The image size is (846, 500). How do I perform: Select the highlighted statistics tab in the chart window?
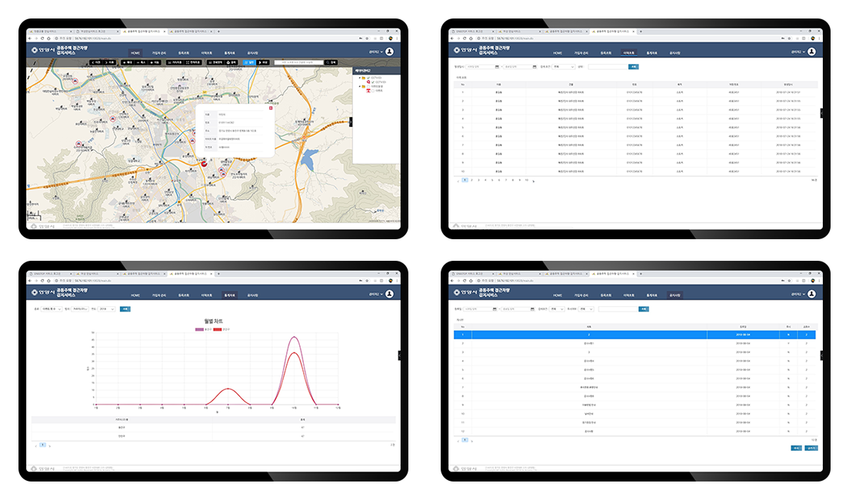tap(228, 295)
